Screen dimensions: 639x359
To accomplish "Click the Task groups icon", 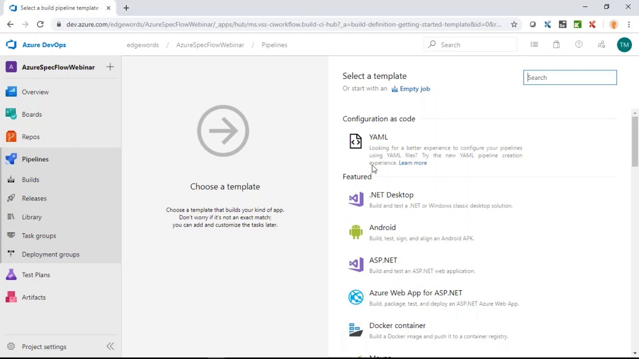I will point(11,235).
